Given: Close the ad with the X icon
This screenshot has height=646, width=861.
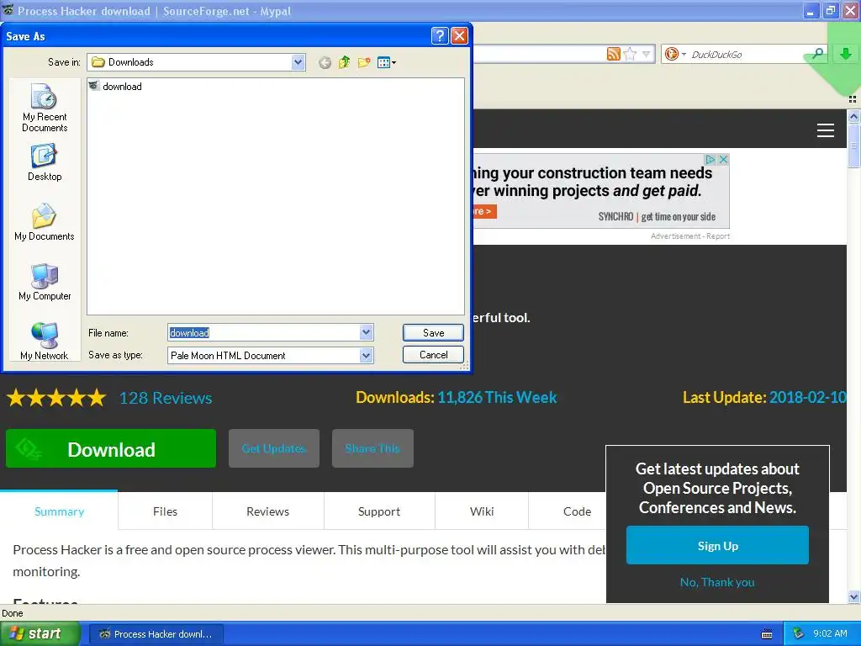Looking at the screenshot, I should pos(723,159).
